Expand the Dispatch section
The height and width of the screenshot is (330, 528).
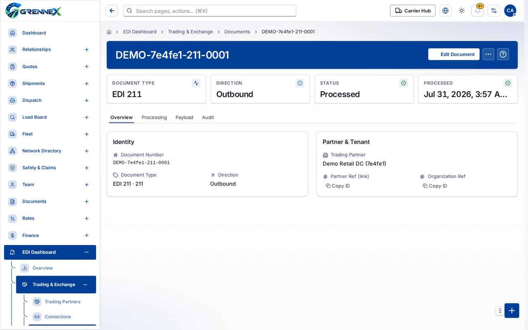pos(87,100)
